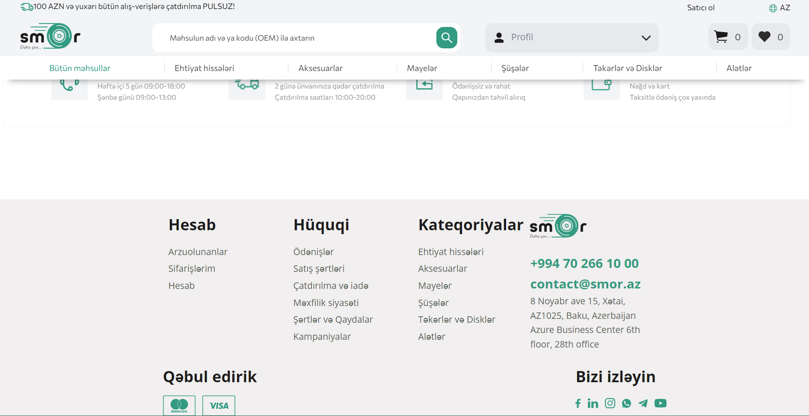Open the Məxfilik siyasəti footer link
This screenshot has height=416, width=809.
pyautogui.click(x=326, y=303)
